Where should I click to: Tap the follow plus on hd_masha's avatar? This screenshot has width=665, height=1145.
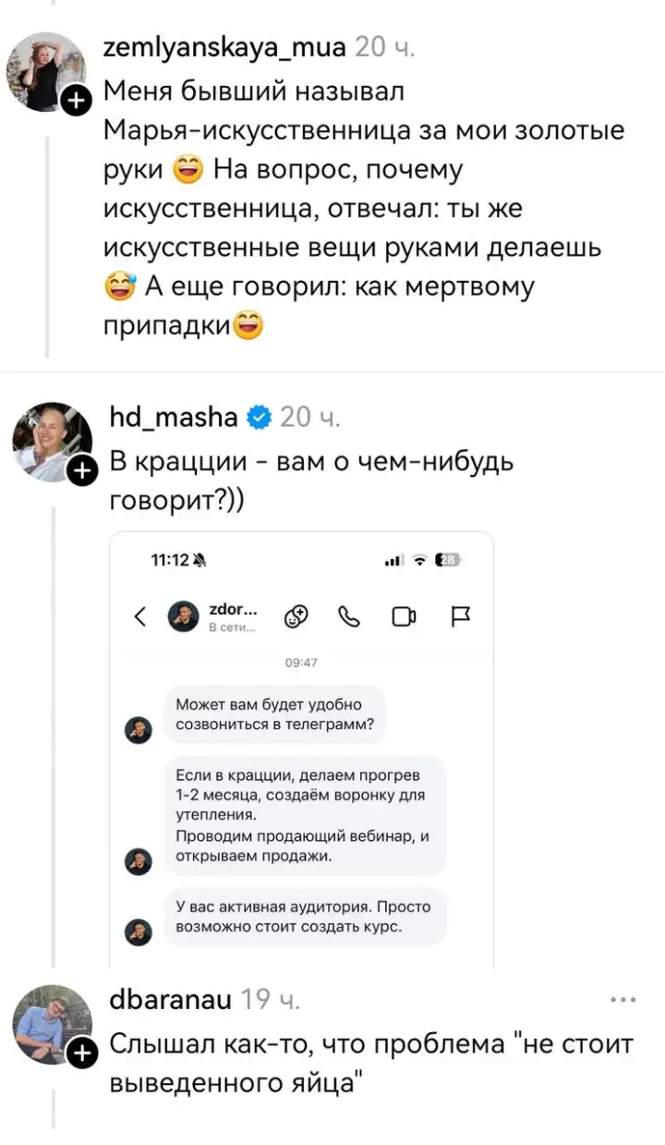[82, 471]
